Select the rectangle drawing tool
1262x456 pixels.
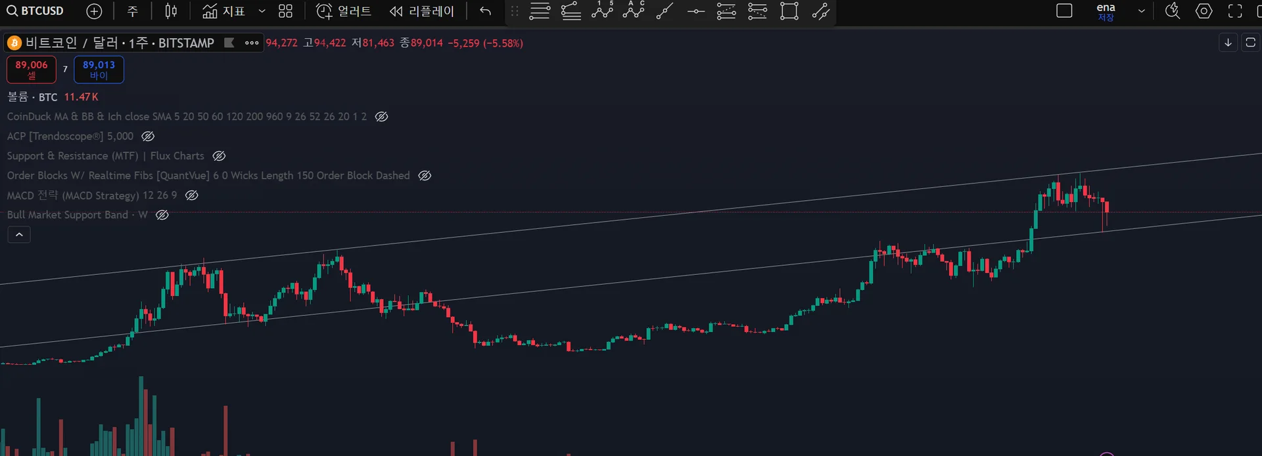tap(789, 11)
